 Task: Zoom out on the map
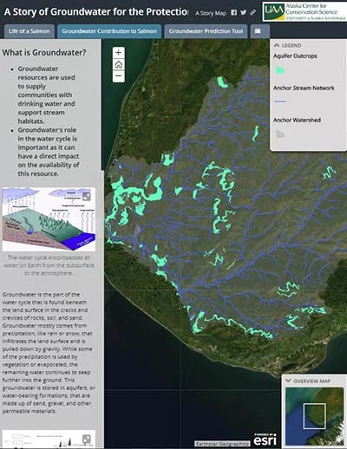coord(118,76)
